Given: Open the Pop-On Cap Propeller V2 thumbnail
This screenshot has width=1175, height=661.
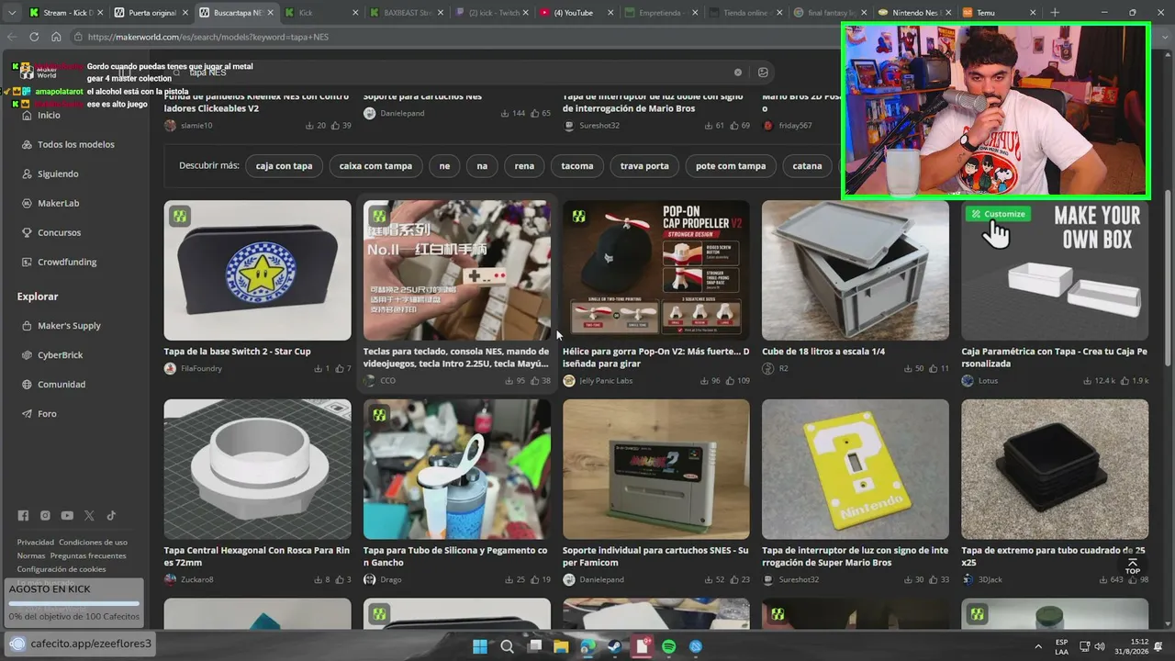Looking at the screenshot, I should [x=656, y=271].
